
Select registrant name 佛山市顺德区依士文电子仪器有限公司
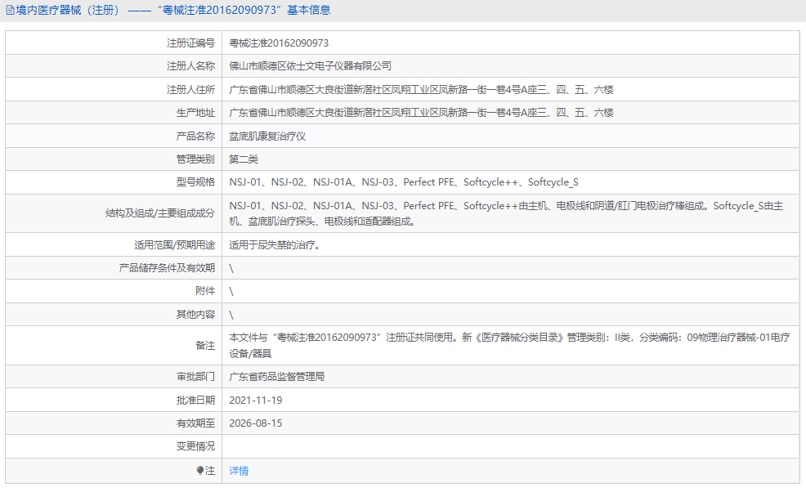[x=310, y=66]
